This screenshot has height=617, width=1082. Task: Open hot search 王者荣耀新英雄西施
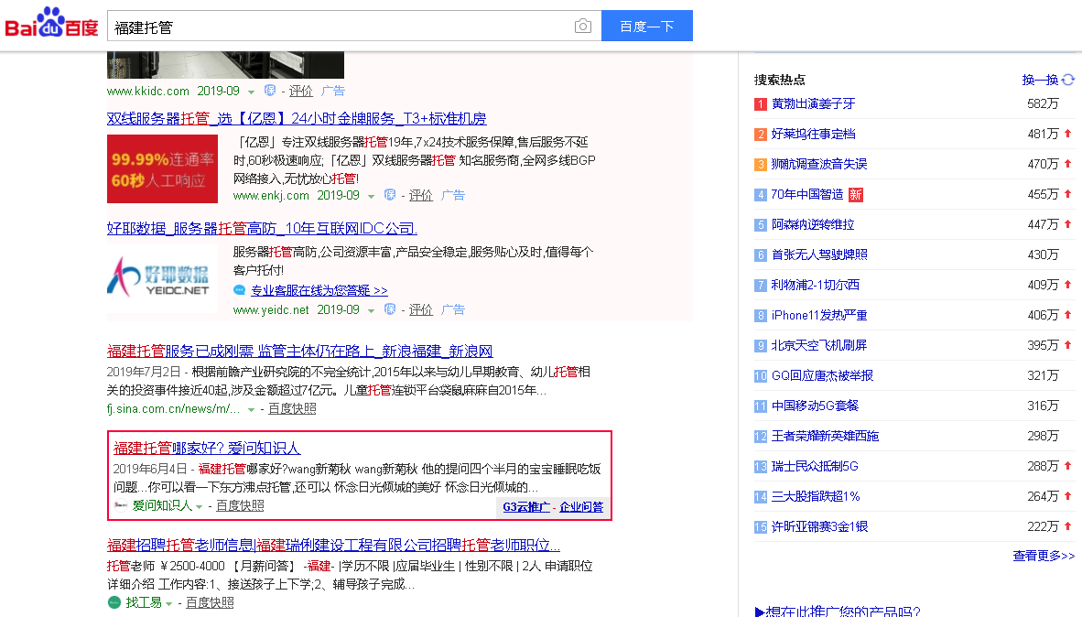(x=825, y=436)
